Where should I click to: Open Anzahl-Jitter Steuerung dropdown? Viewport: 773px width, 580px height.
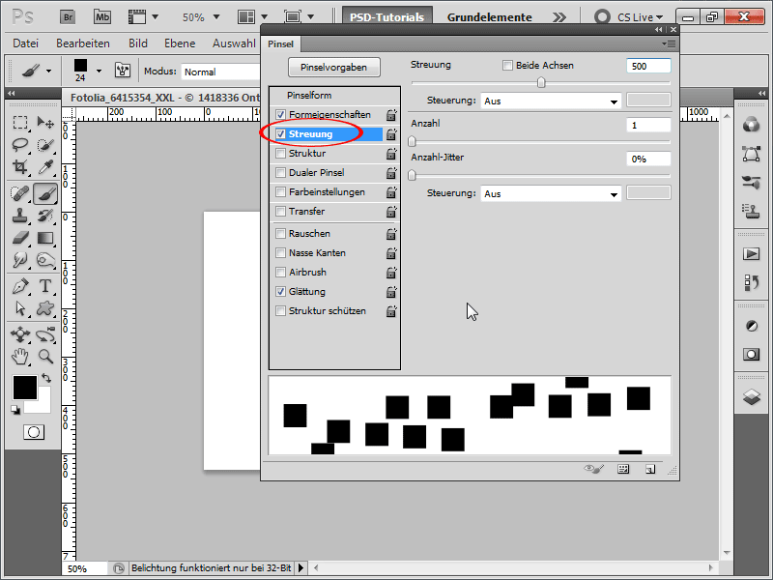click(x=551, y=194)
